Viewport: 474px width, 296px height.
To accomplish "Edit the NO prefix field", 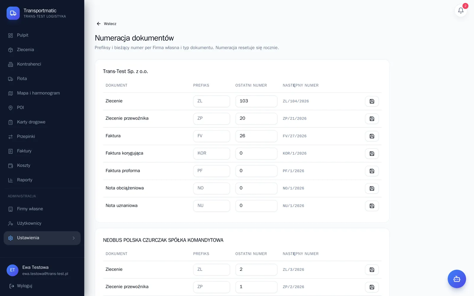I will coord(212,189).
